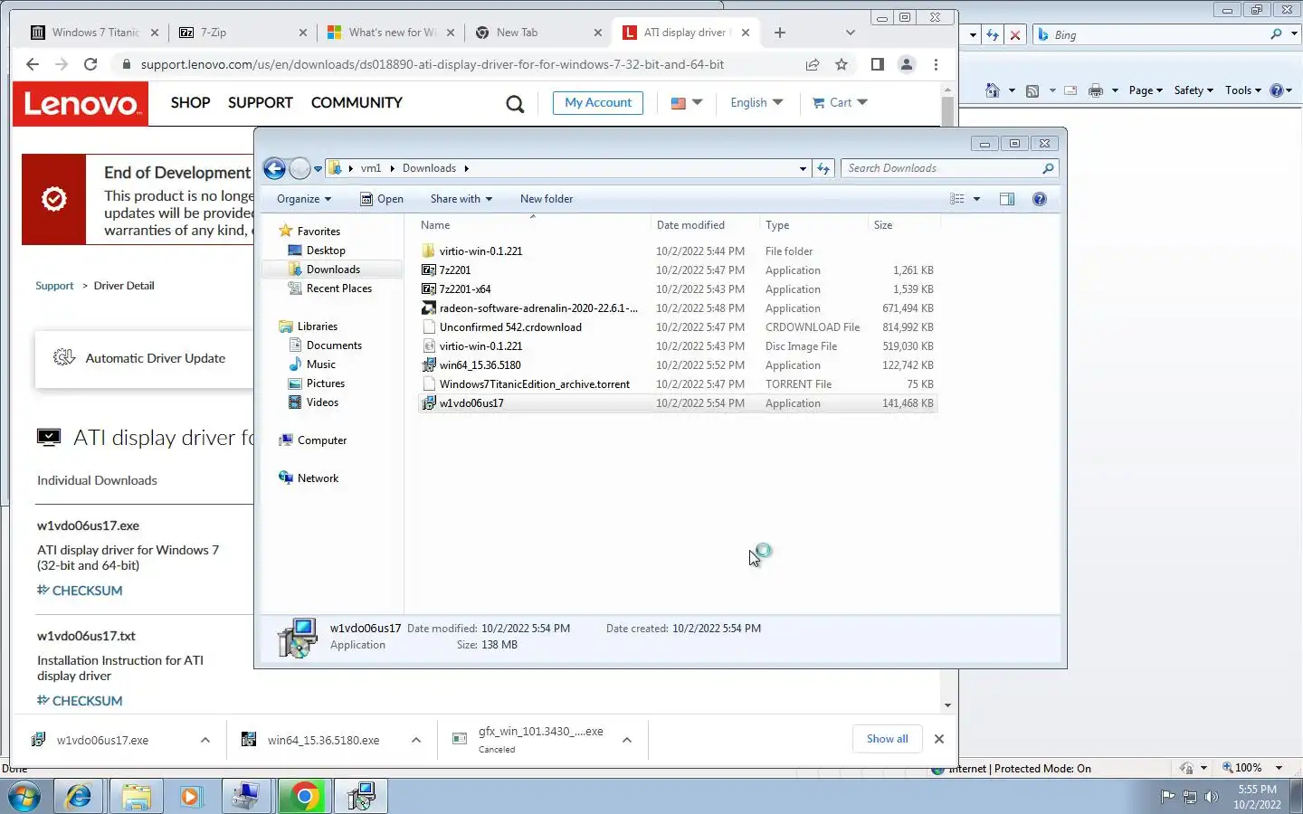
Task: Select win64_15.36.5180 file row
Action: pos(678,365)
